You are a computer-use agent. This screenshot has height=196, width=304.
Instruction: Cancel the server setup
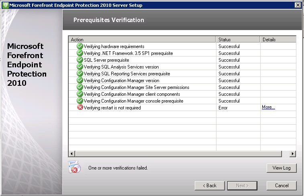[x=282, y=186]
